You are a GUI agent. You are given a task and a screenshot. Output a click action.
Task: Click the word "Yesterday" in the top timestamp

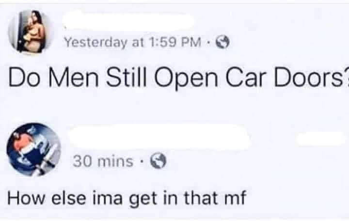coord(95,43)
